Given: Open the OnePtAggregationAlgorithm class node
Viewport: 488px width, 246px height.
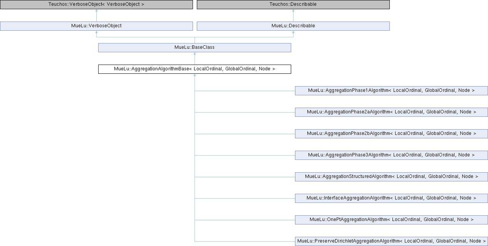Looking at the screenshot, I should [x=391, y=219].
